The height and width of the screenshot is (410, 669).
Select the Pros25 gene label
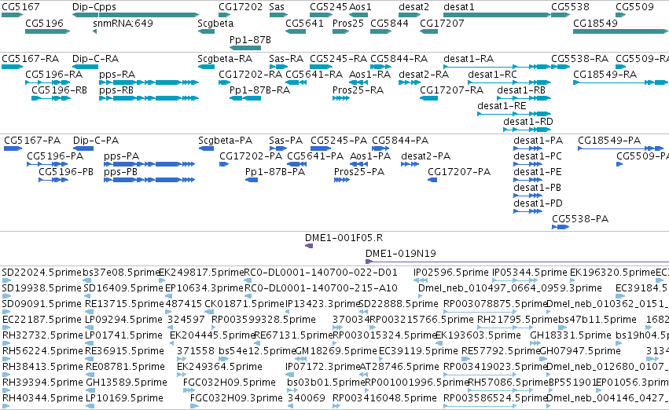(x=348, y=24)
